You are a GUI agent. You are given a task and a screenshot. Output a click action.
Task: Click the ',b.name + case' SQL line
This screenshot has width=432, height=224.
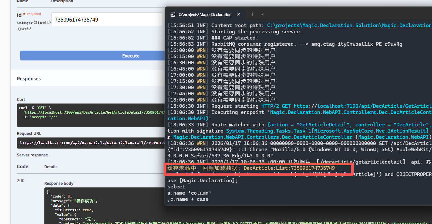click(x=188, y=199)
